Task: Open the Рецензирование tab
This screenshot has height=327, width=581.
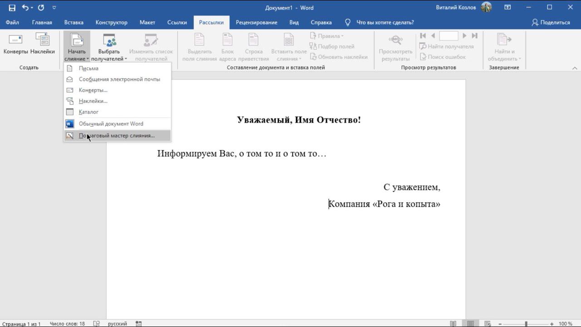Action: click(x=256, y=22)
